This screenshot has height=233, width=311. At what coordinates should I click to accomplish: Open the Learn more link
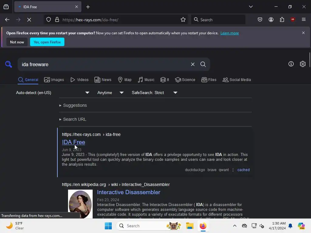[x=230, y=33]
